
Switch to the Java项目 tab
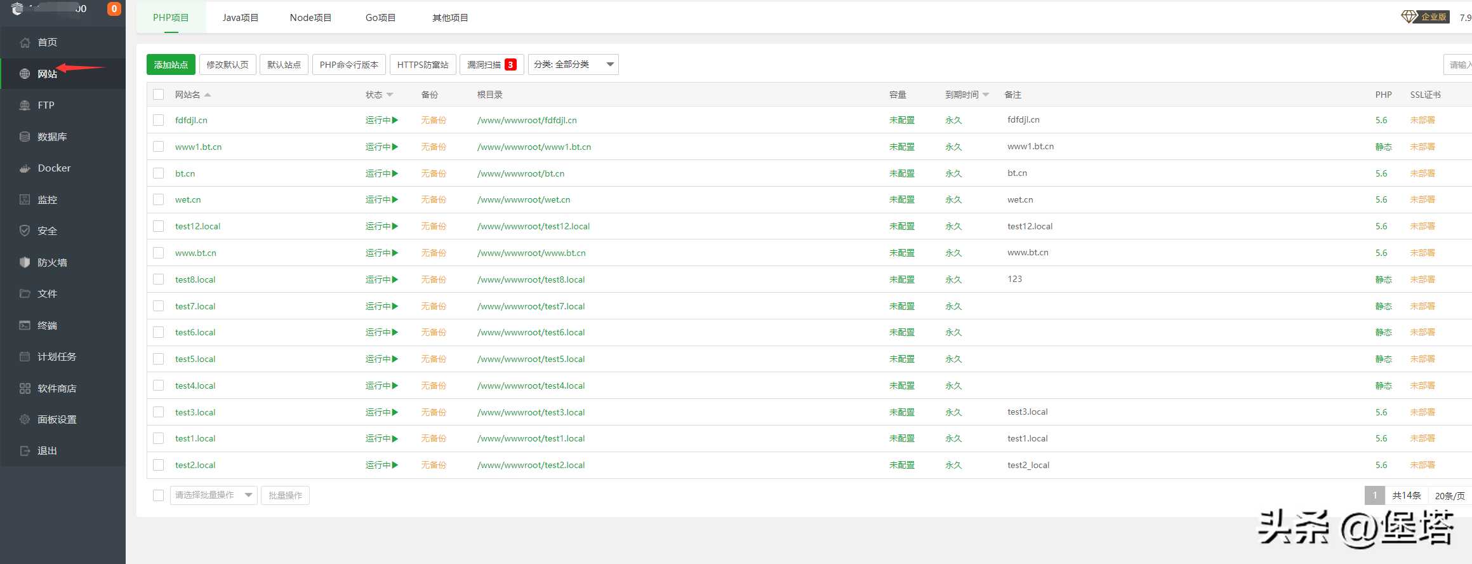[241, 18]
